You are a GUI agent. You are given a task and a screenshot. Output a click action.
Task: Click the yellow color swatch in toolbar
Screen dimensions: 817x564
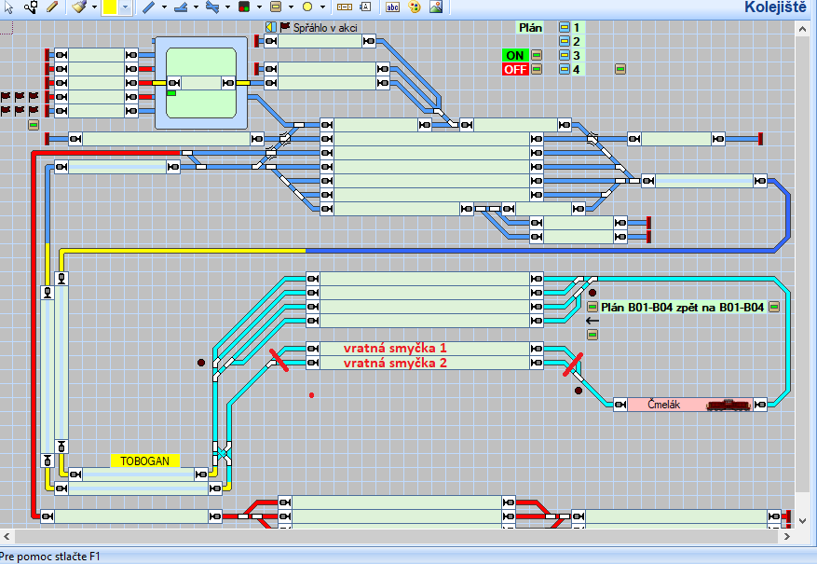tap(110, 7)
